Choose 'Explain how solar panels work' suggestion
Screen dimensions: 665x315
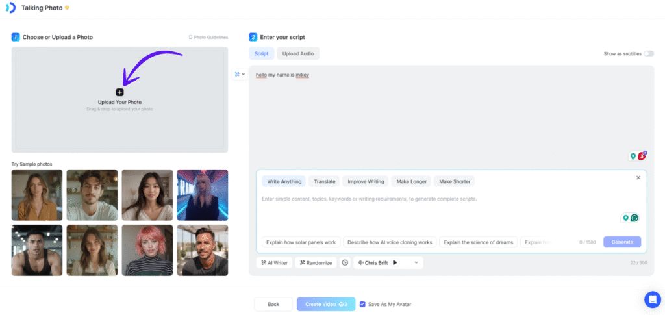301,242
